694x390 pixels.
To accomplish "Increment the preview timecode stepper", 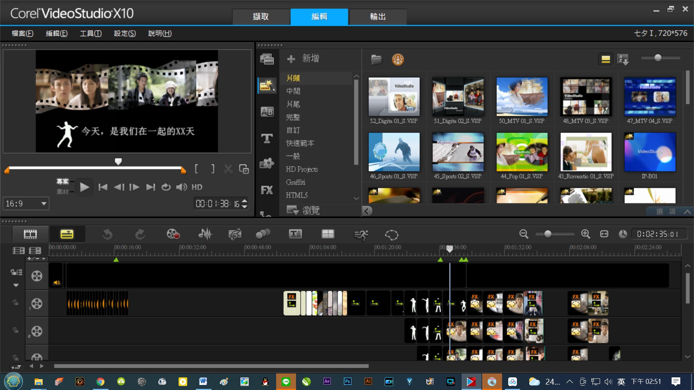I will (x=245, y=201).
